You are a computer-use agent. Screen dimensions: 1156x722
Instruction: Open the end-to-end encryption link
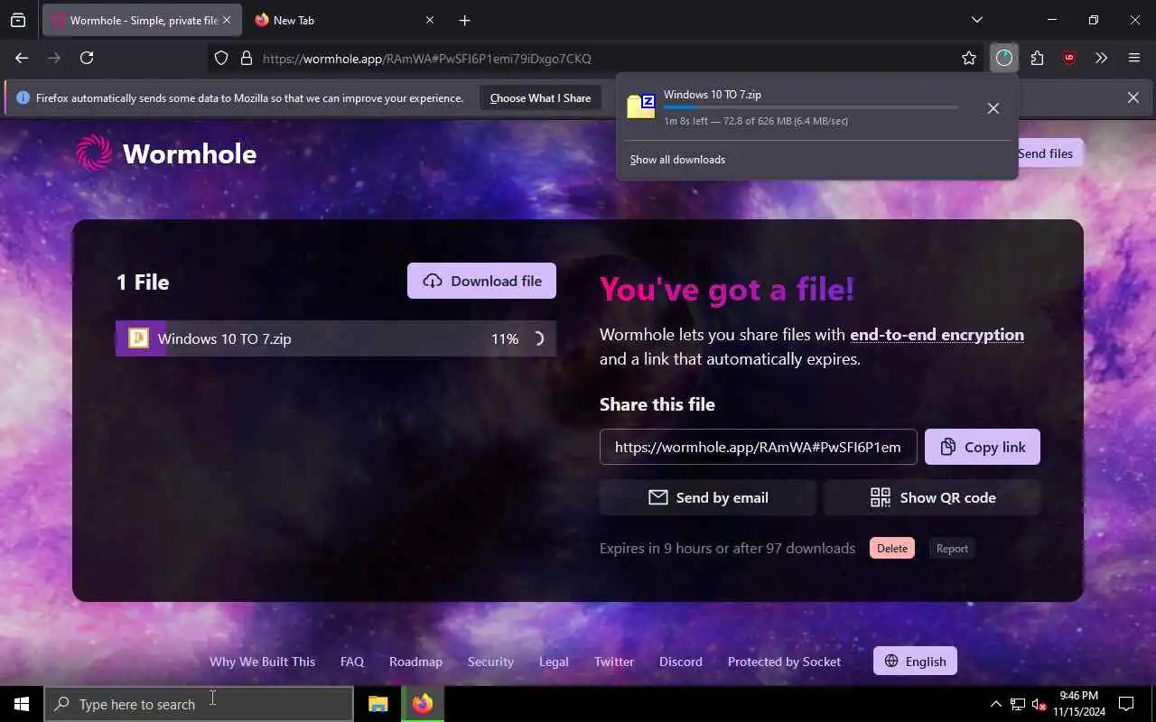tap(937, 335)
